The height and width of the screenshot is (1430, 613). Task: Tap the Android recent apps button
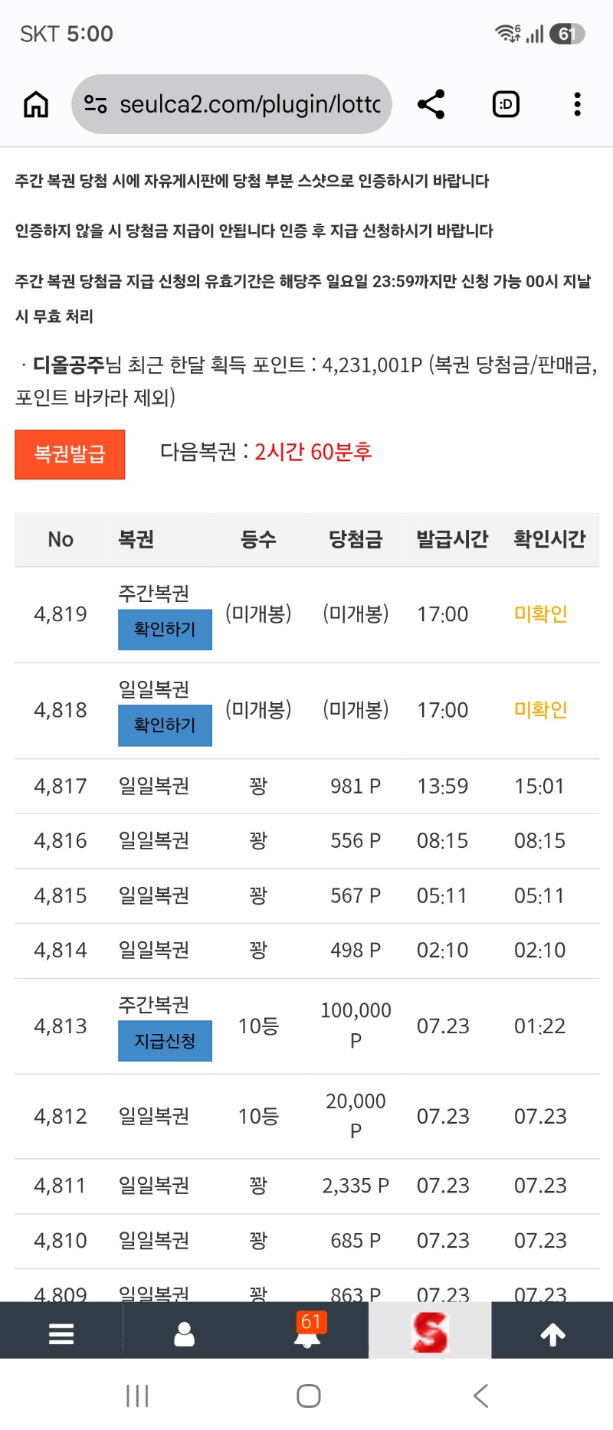click(137, 1396)
